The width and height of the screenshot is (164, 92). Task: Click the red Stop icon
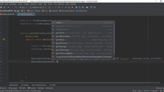(72, 7)
